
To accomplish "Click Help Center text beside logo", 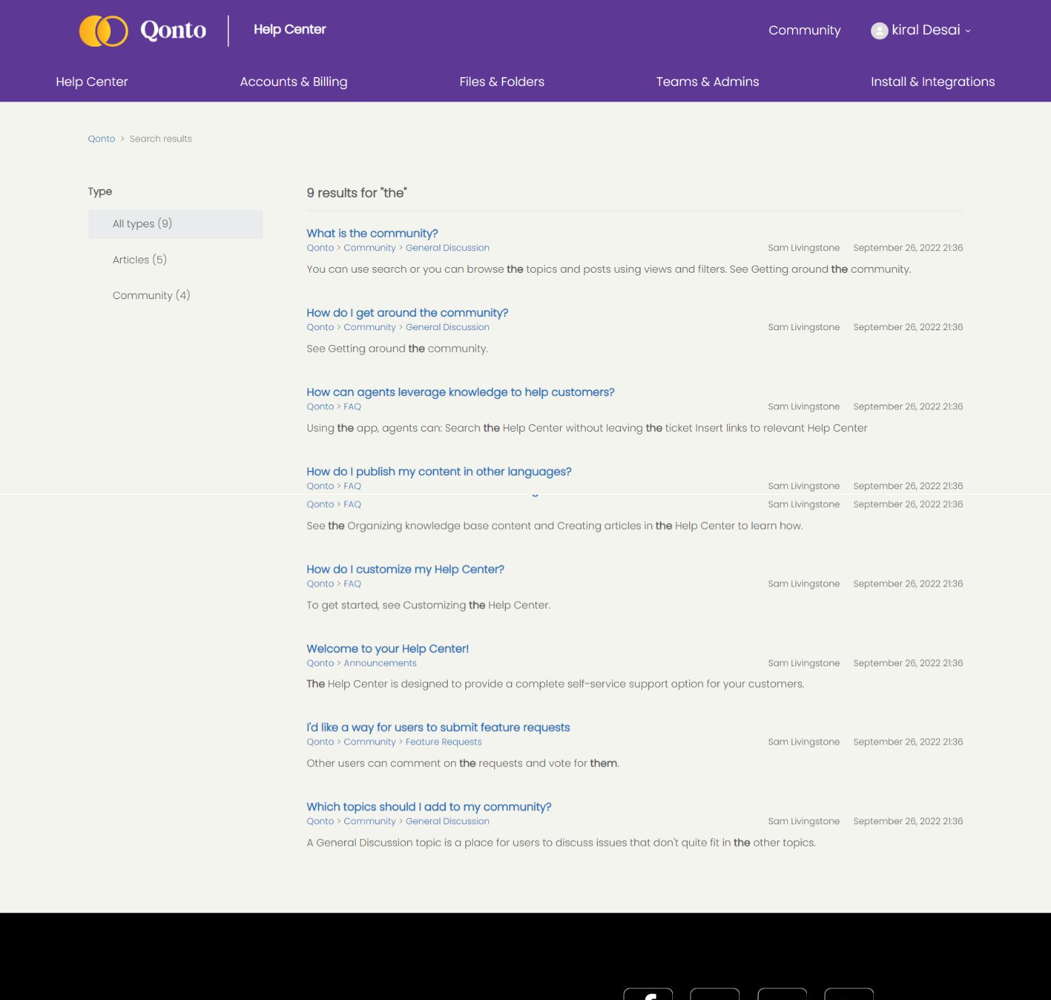I will [x=289, y=30].
